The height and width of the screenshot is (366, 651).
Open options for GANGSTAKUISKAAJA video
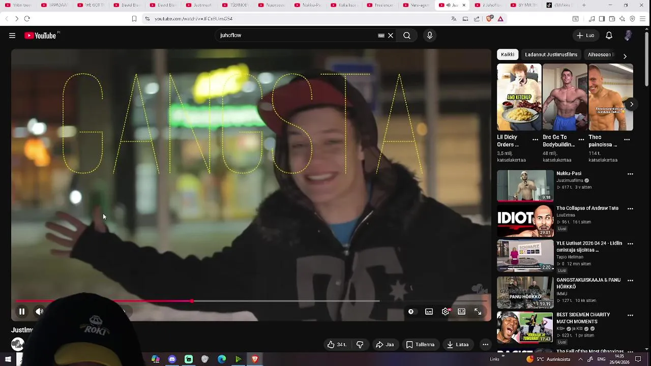(x=630, y=281)
